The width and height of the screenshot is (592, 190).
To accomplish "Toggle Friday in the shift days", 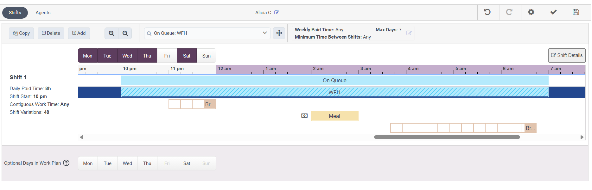I will 167,56.
